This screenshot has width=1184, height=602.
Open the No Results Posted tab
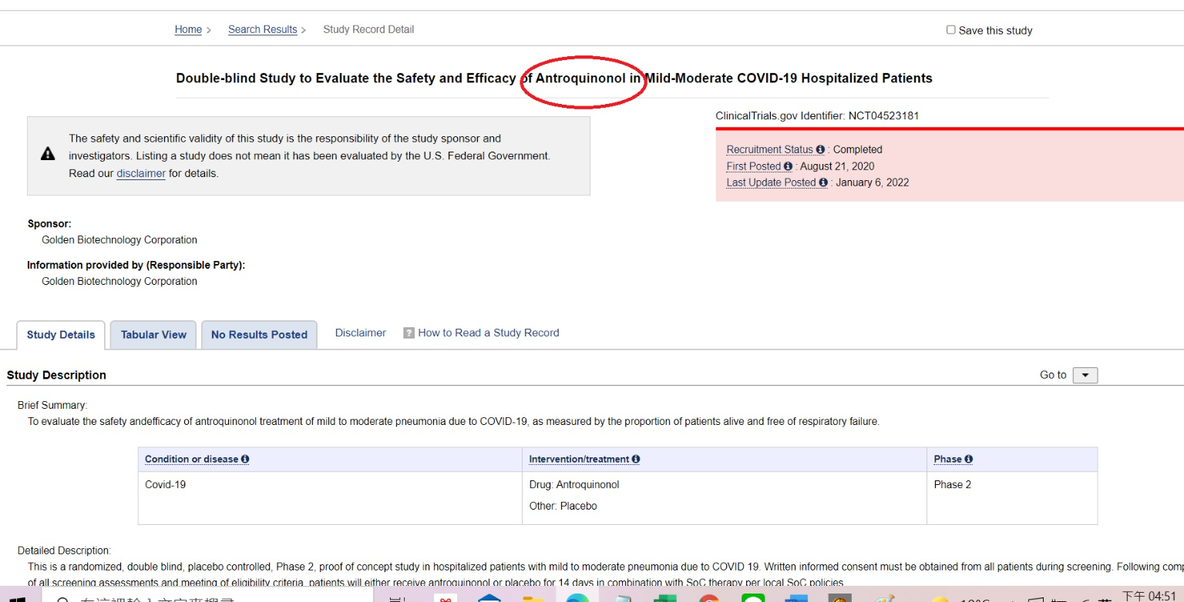(259, 335)
